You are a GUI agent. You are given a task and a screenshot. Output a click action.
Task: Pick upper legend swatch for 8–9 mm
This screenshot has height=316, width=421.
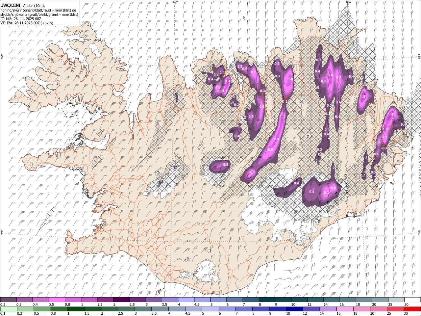click(267, 300)
